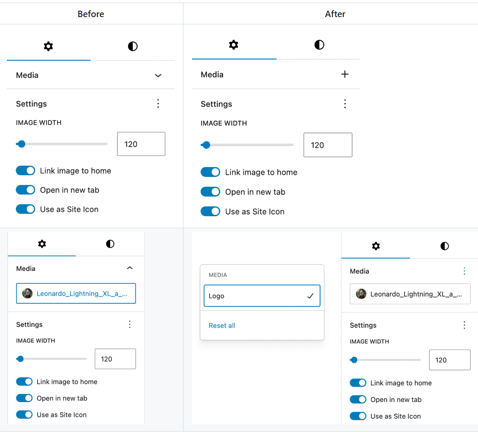Switch to the Styles half-circle icon tab
Viewport: 478px width, 432px height.
click(x=133, y=47)
